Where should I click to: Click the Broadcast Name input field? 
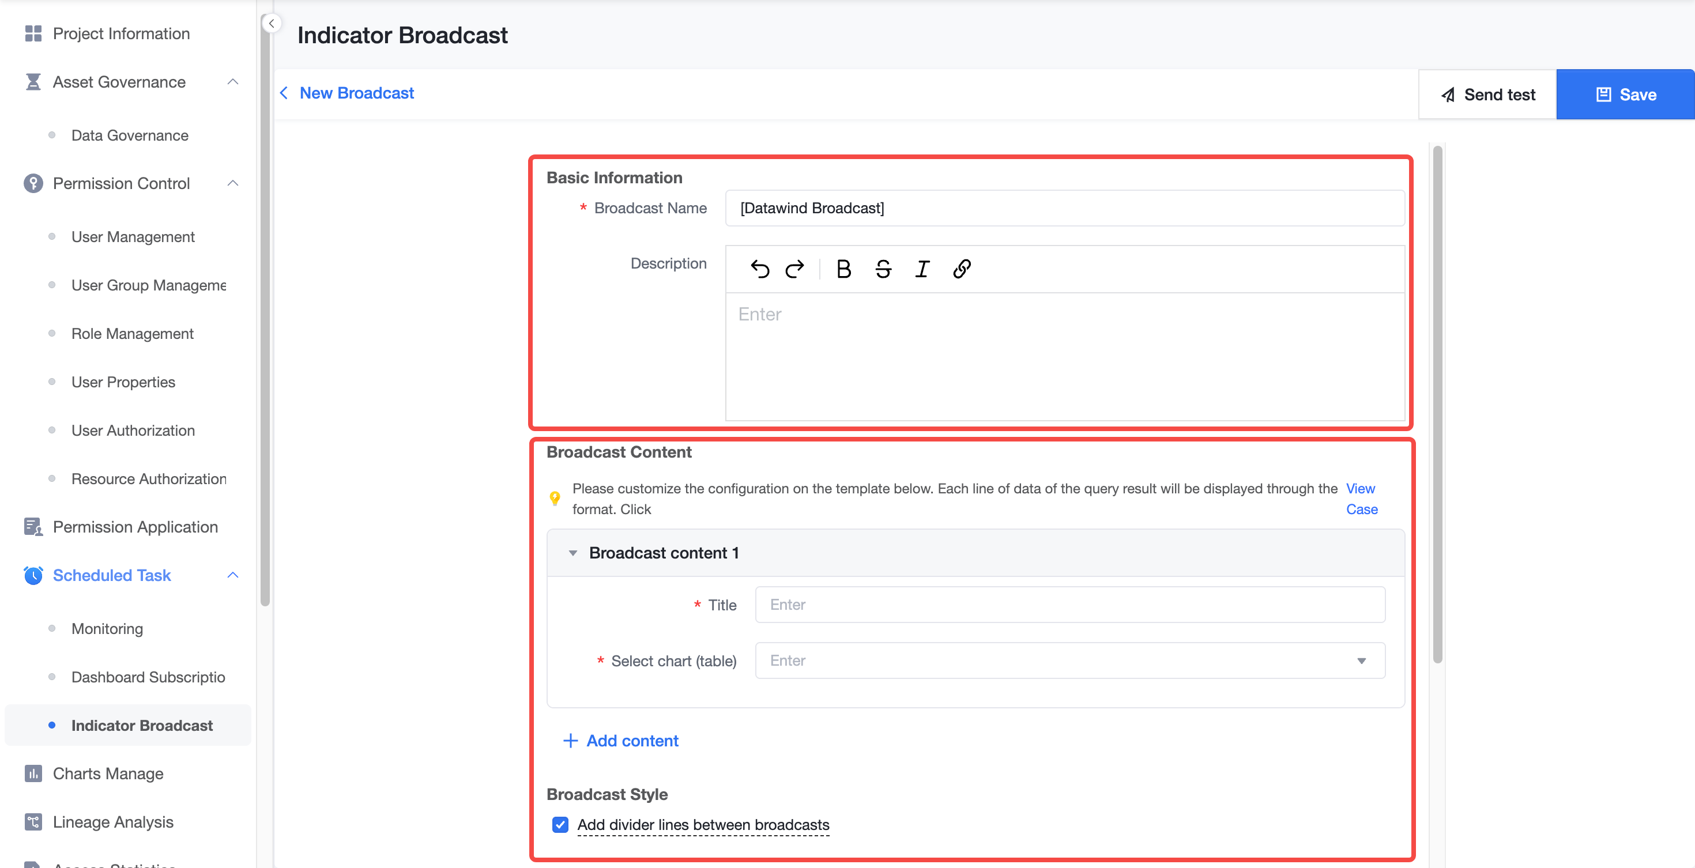tap(1065, 209)
